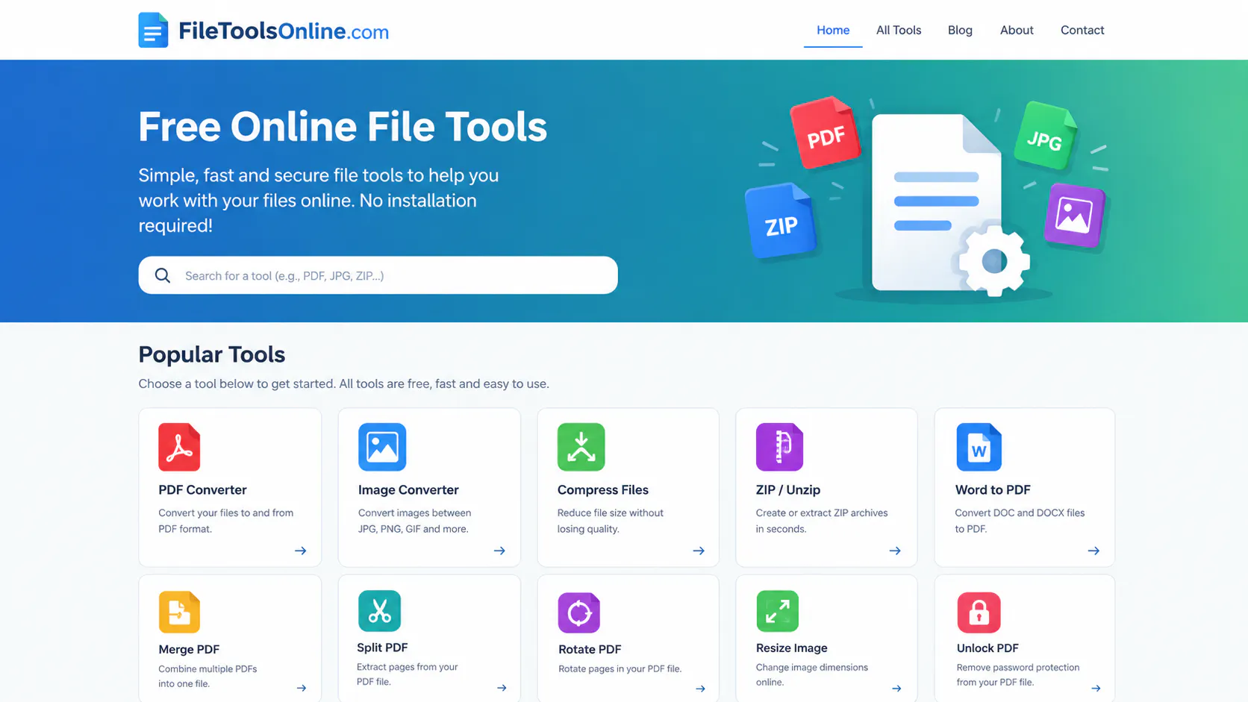Click the FileToolsOnline document logo icon
This screenshot has width=1248, height=702.
(153, 30)
